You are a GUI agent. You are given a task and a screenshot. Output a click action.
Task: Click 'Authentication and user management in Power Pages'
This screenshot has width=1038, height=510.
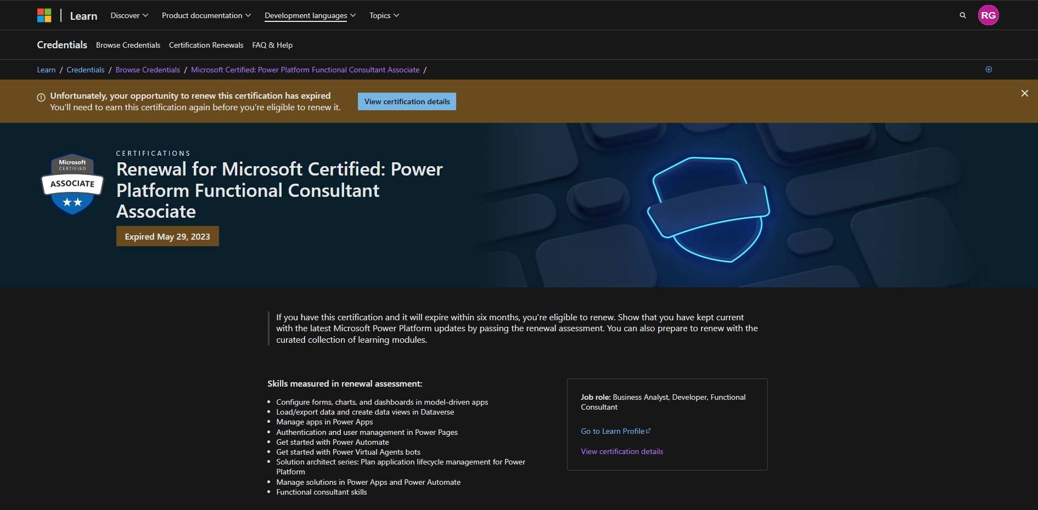point(367,432)
